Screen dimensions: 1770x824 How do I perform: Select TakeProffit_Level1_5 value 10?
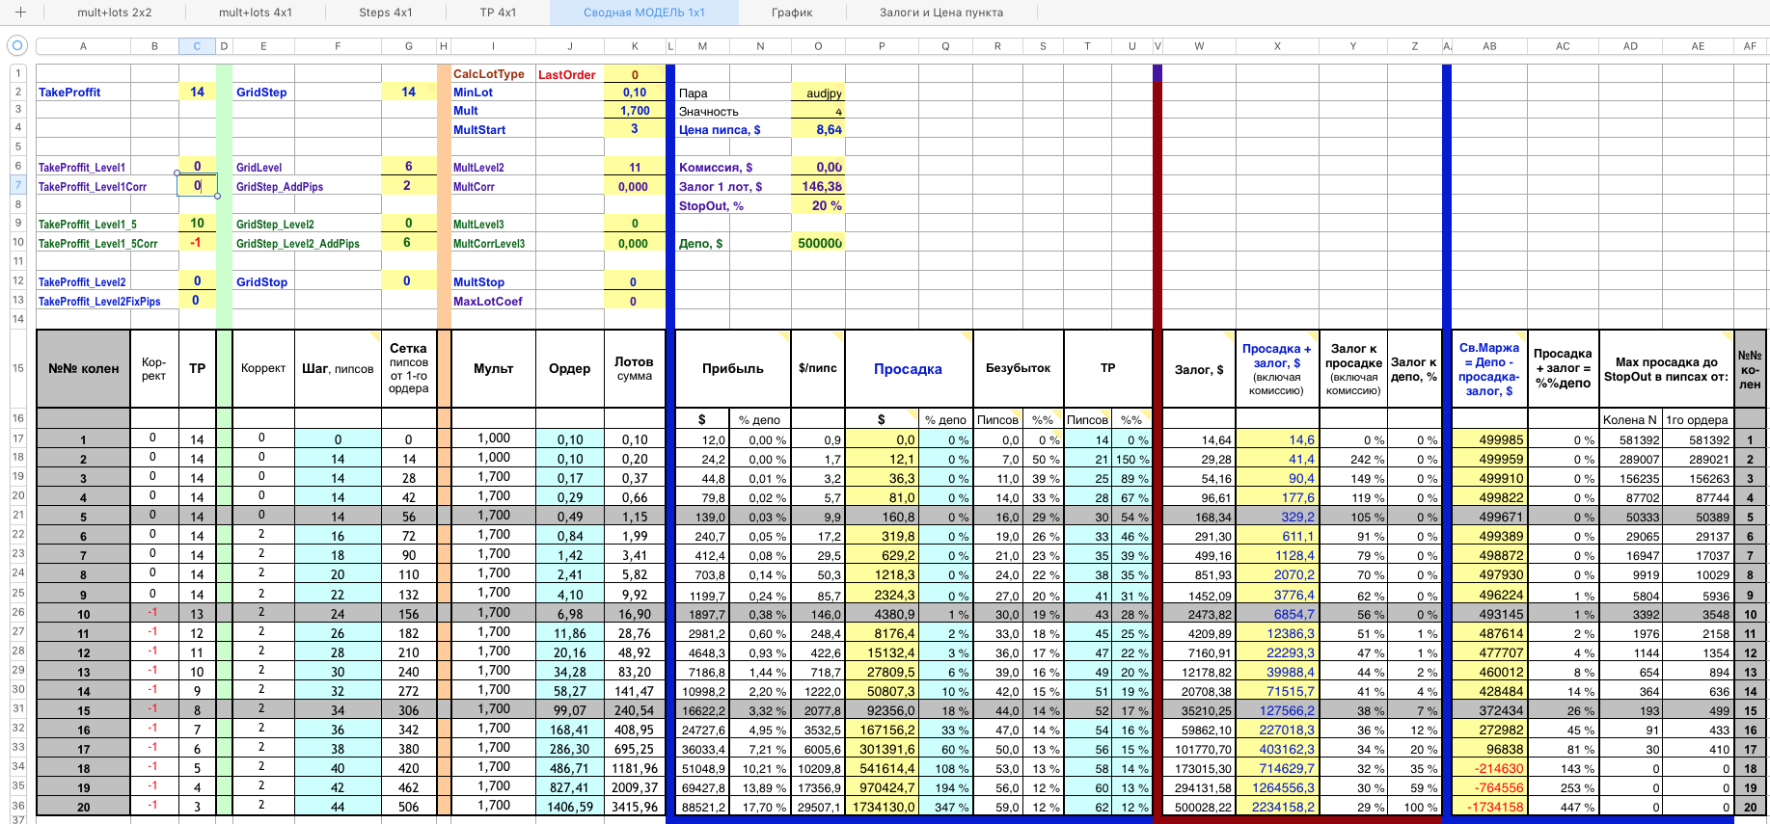pyautogui.click(x=197, y=224)
